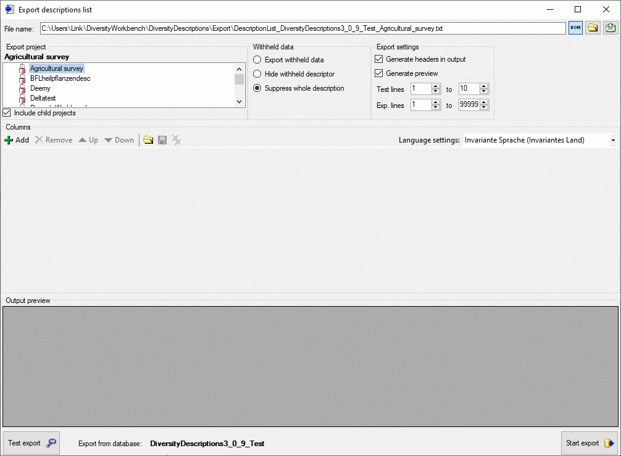
Task: Select Agricultural survey project
Action: pyautogui.click(x=57, y=68)
